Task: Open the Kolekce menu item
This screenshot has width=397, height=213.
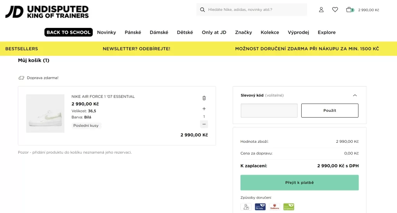Action: tap(270, 33)
